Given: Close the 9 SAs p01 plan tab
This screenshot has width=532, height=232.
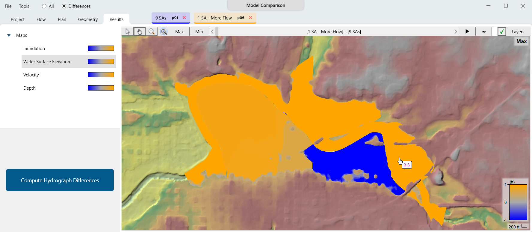Looking at the screenshot, I should [184, 18].
